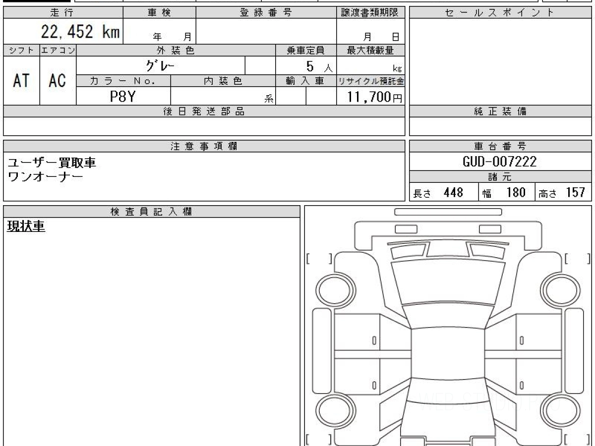This screenshot has width=595, height=446.
Task: Click the ユーザー買取車 note
Action: (53, 163)
